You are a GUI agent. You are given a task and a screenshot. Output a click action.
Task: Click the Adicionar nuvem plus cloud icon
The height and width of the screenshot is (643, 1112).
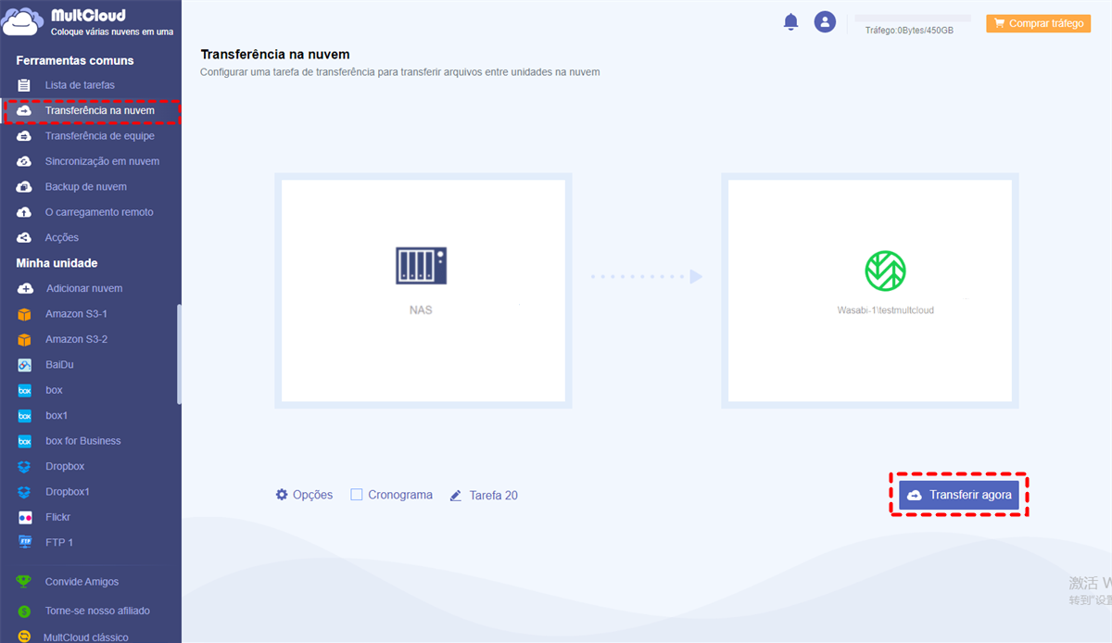tap(25, 288)
